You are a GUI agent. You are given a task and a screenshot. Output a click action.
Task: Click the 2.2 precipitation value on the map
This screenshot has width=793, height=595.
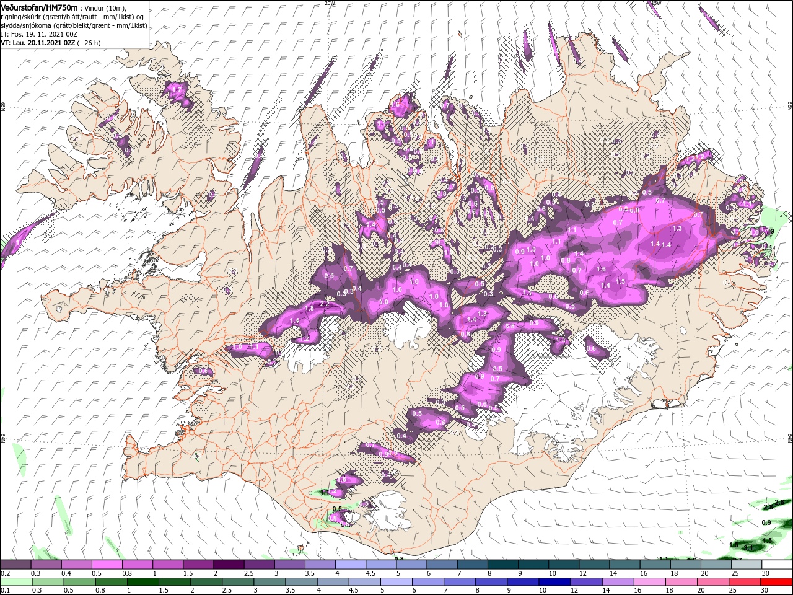(324, 304)
